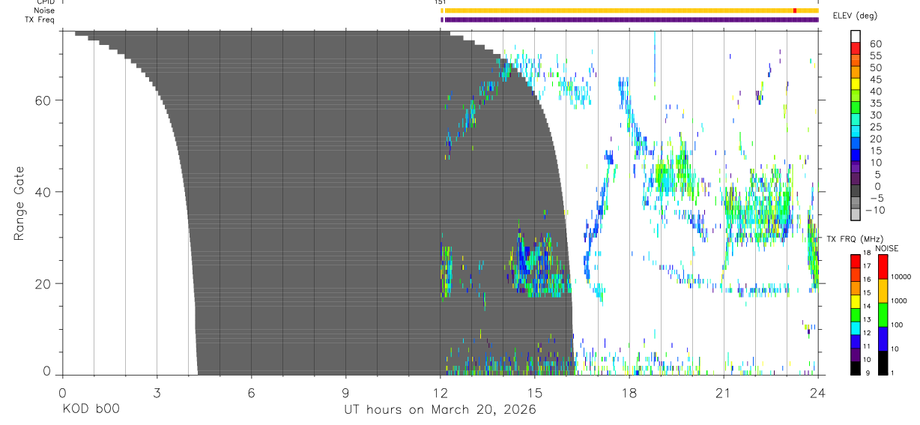Click the green segment of the NOISE bar

click(x=883, y=315)
